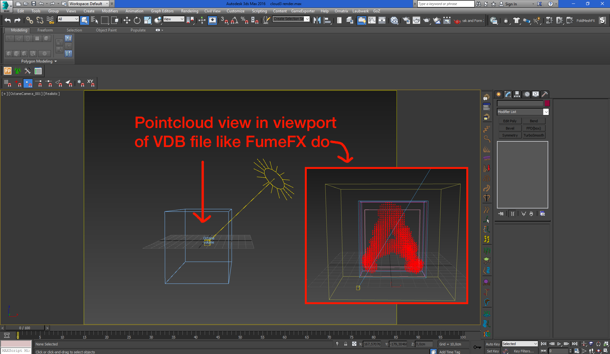Image resolution: width=610 pixels, height=354 pixels.
Task: Click the Align tool icon
Action: (327, 21)
